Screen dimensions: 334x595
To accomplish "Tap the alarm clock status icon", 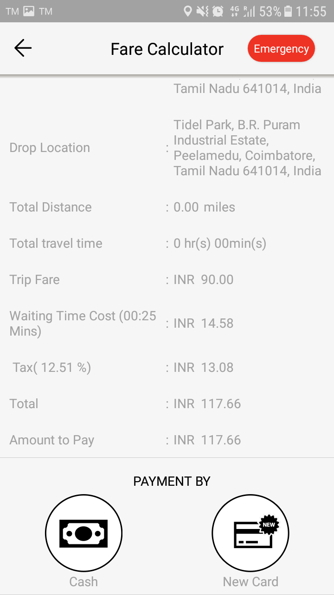I will click(x=218, y=11).
